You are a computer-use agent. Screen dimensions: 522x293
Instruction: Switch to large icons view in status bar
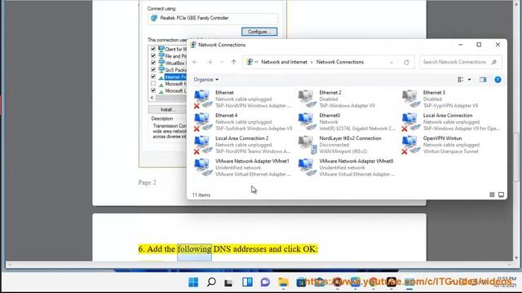pyautogui.click(x=501, y=195)
